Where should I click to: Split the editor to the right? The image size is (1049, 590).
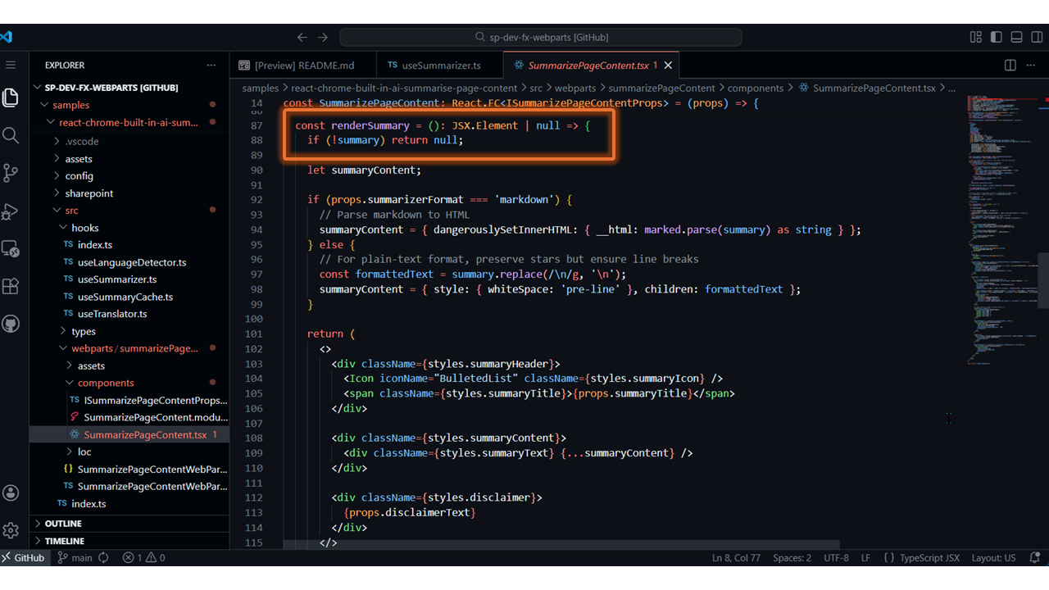pos(1010,66)
